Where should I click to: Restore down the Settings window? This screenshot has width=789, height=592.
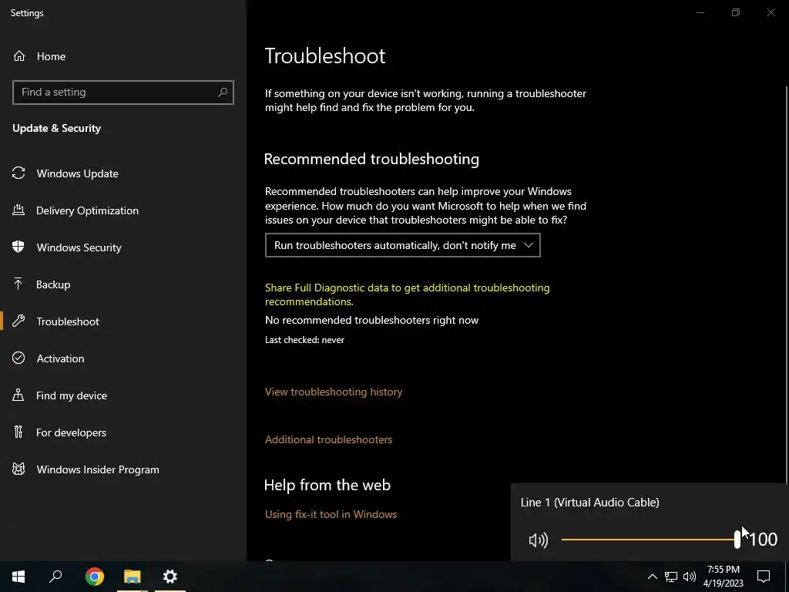[x=736, y=12]
